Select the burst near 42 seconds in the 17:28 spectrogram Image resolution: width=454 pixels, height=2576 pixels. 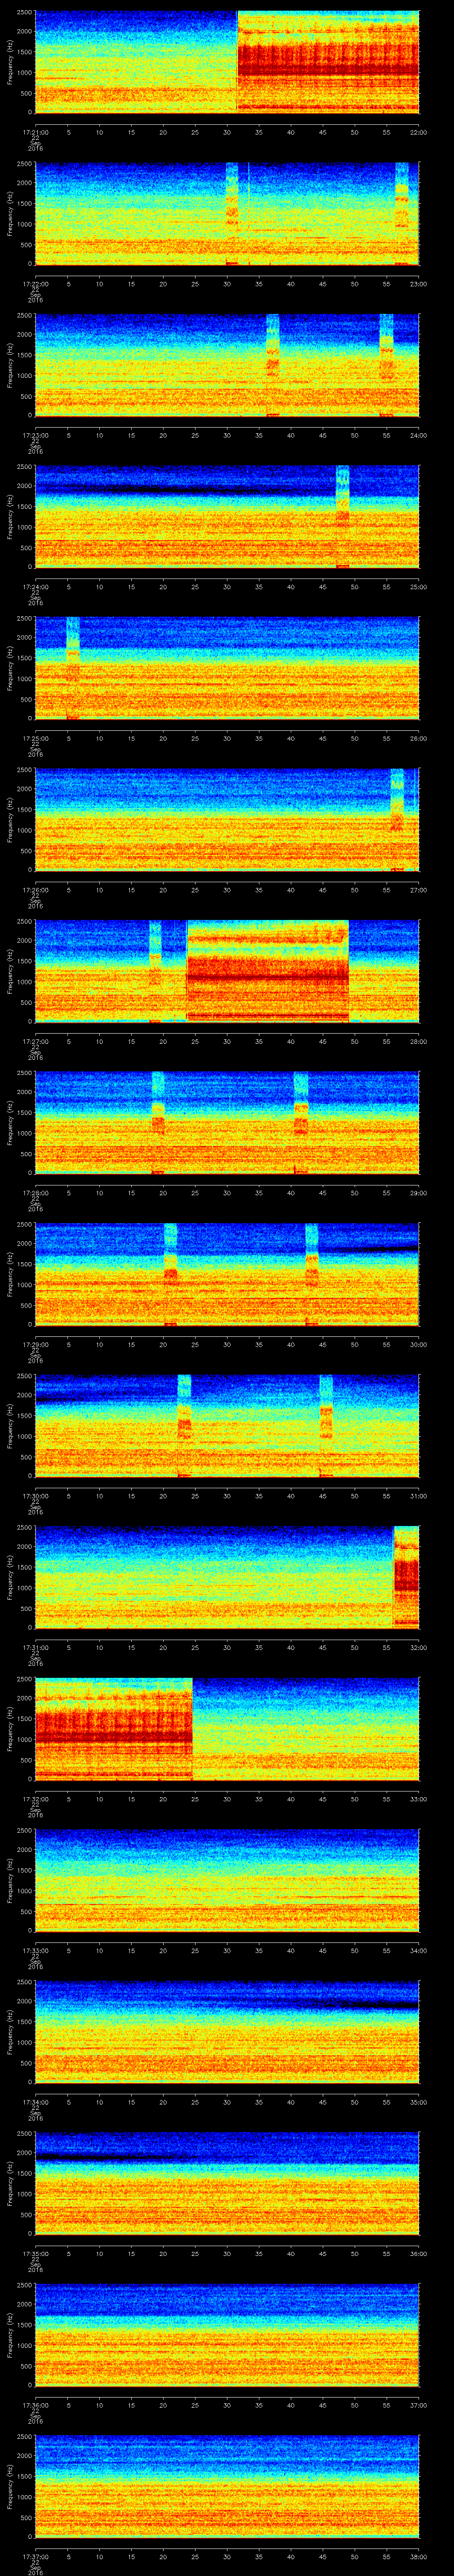[x=300, y=1121]
